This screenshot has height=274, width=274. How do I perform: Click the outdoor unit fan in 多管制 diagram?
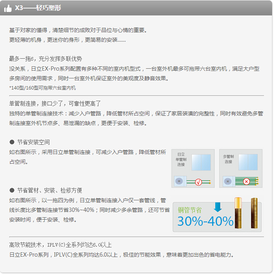(228, 181)
